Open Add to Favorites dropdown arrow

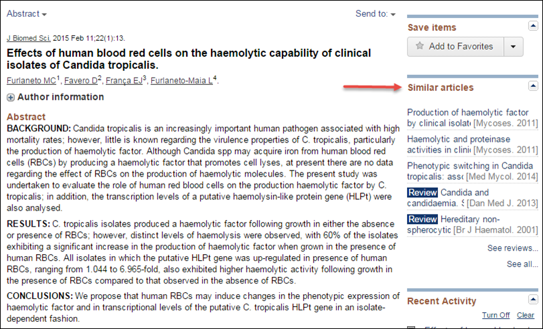click(514, 46)
